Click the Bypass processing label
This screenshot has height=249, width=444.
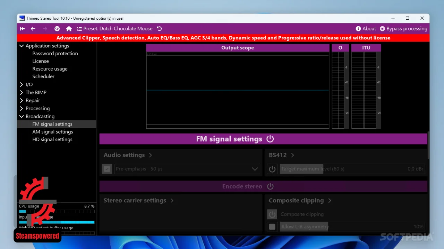407,29
